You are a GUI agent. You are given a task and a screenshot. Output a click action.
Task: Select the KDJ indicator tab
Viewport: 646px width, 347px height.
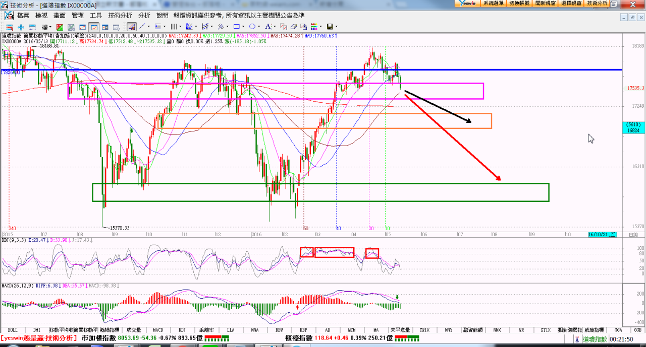point(182,330)
